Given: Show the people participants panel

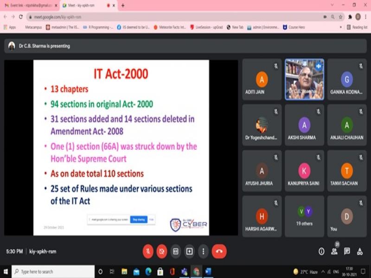Looking at the screenshot, I should [x=334, y=251].
